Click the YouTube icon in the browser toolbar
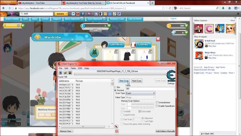The width and height of the screenshot is (241, 136). 78,14
